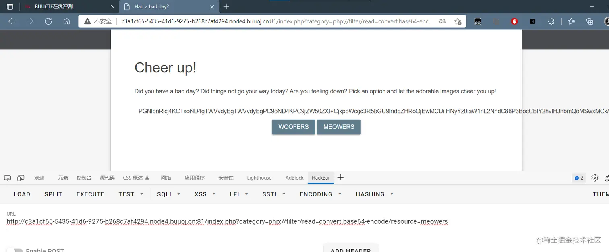Open the AdBlock DevTools tab

pyautogui.click(x=294, y=178)
